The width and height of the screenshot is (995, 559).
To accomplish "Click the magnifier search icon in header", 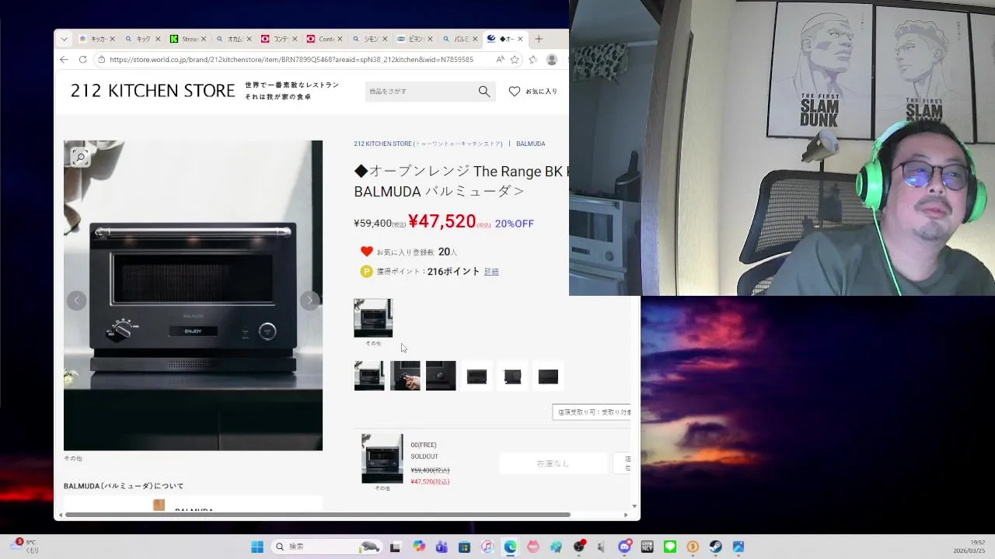I will click(484, 92).
